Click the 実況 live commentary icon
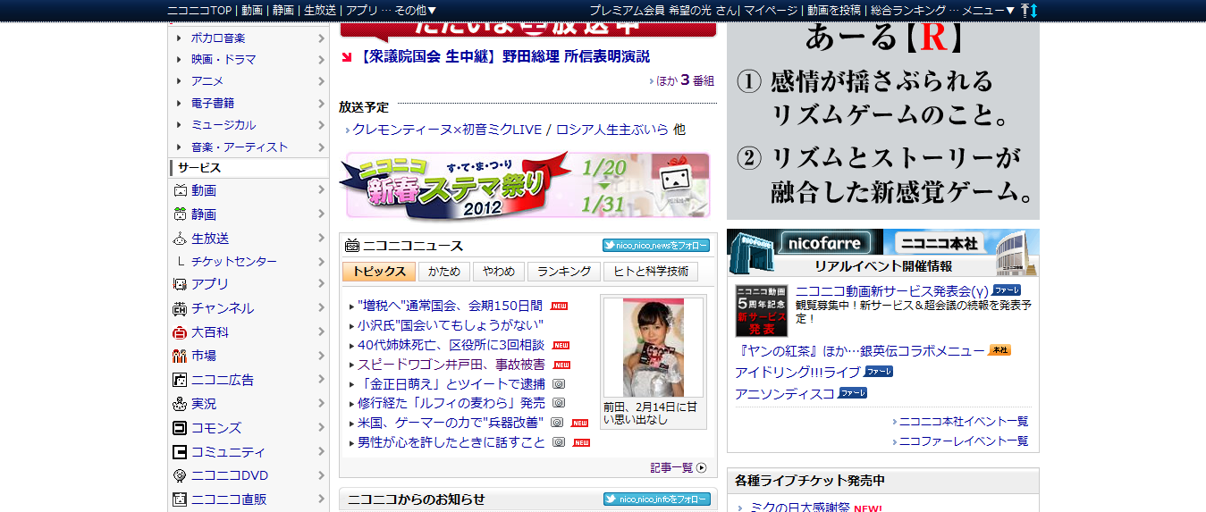The image size is (1206, 512). (180, 404)
